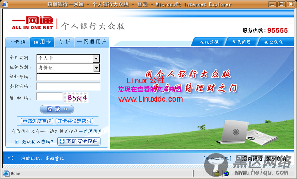Image resolution: width=297 pixels, height=179 pixels.
Task: Click the 服务热线 95555 hotline text
Action: tap(265, 30)
